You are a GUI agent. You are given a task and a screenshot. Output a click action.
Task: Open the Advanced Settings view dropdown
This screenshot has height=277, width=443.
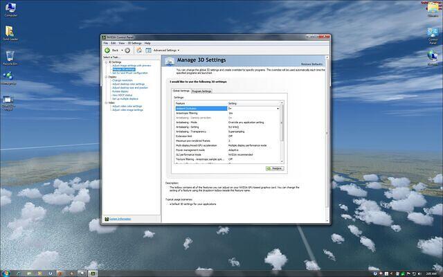[166, 50]
